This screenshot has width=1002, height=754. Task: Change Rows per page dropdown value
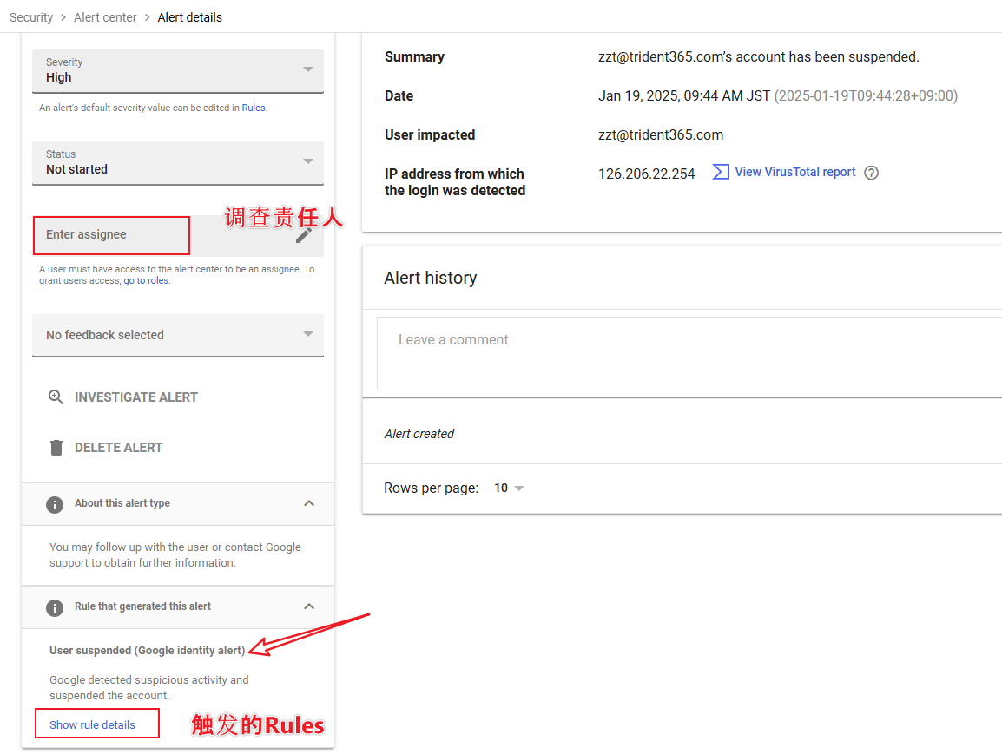tap(509, 488)
